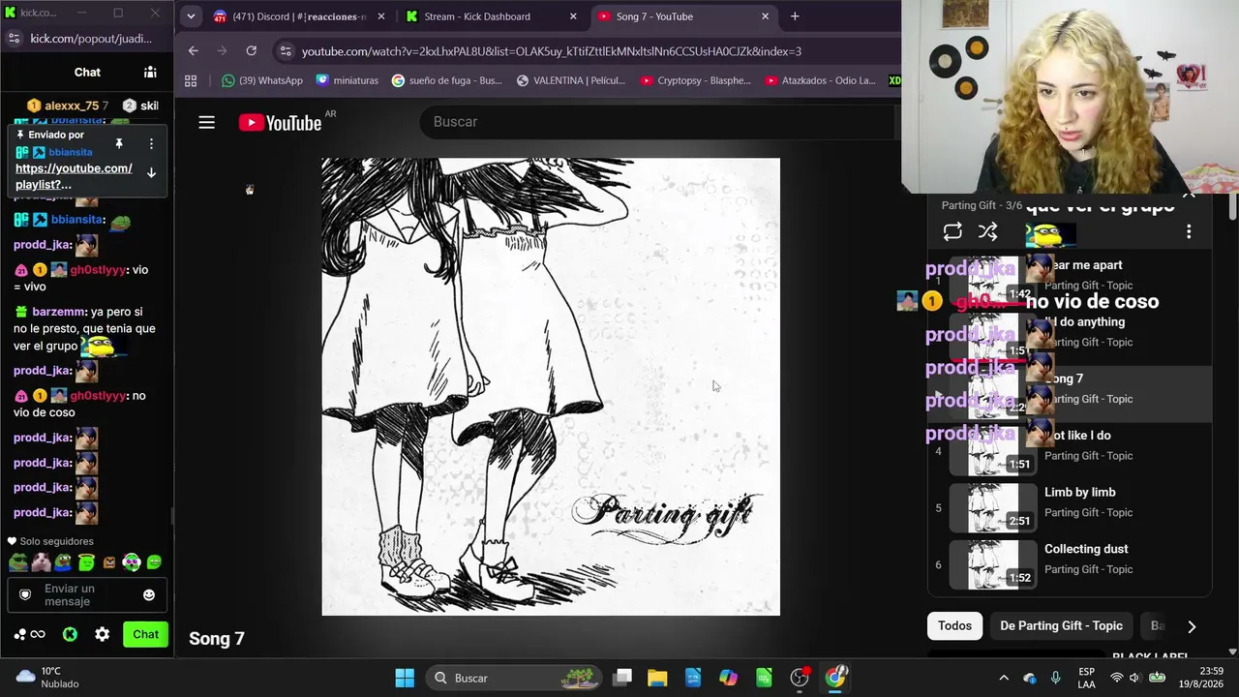Open a new browser tab
The height and width of the screenshot is (697, 1239).
[x=795, y=16]
